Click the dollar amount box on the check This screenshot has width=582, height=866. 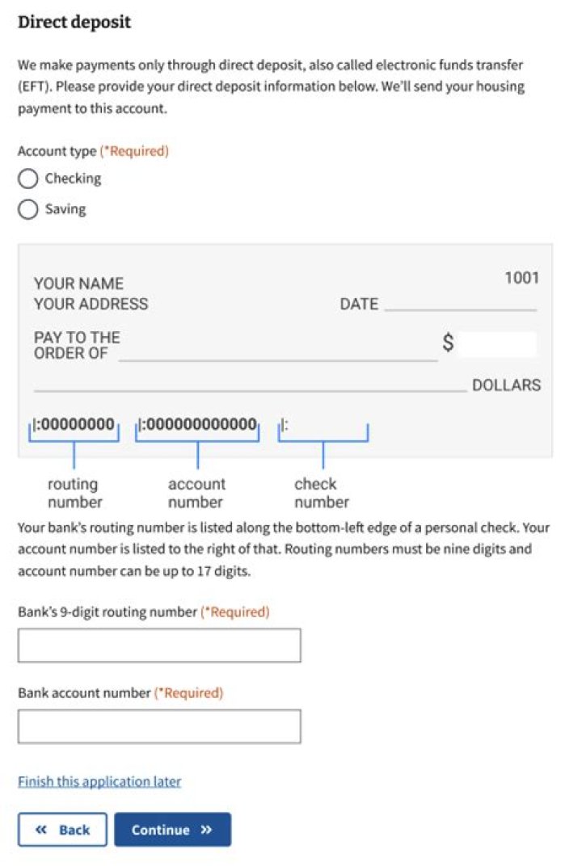tap(497, 343)
